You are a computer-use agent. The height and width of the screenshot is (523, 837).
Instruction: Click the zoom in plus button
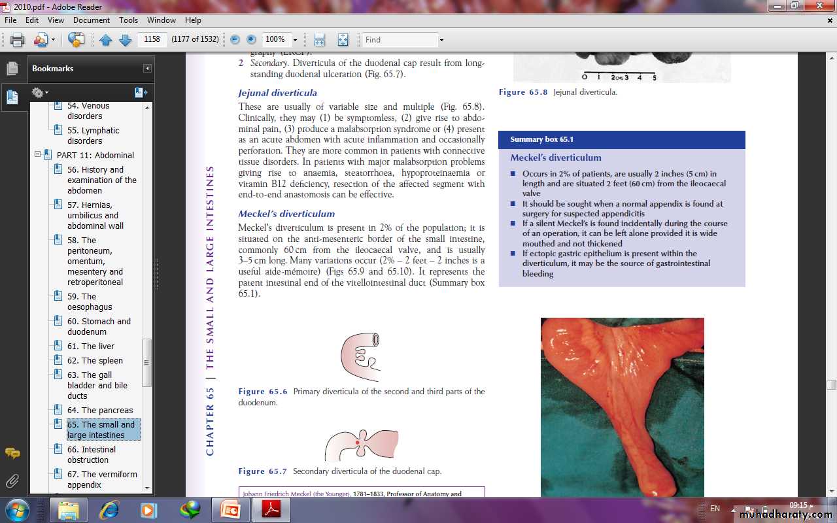coord(251,40)
